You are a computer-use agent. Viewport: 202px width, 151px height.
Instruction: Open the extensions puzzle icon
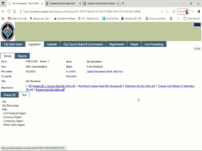pos(174,12)
